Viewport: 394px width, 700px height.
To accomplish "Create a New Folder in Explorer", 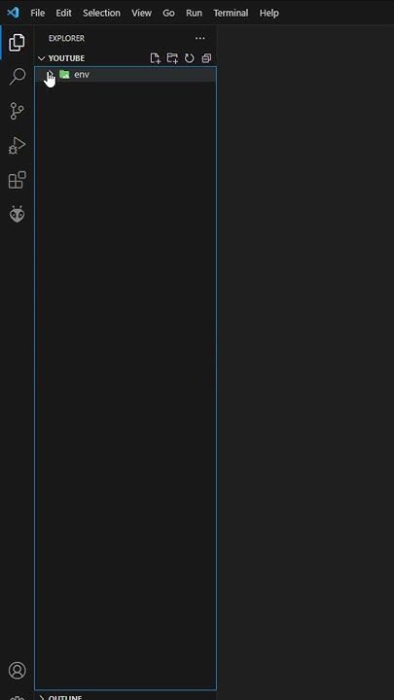I will 172,58.
